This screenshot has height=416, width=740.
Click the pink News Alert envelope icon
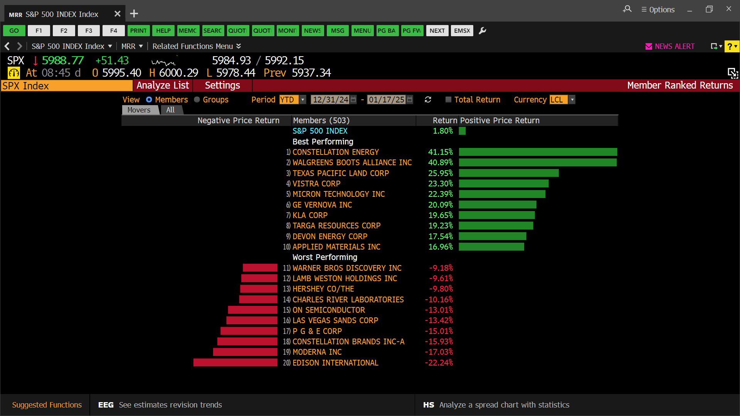coord(649,47)
